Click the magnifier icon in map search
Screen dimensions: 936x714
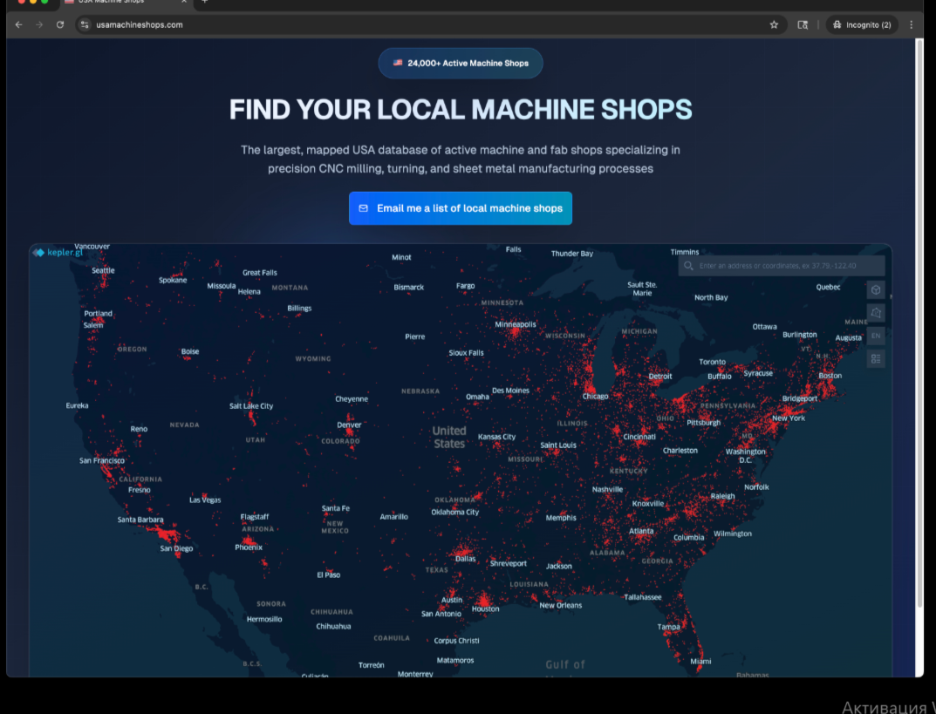pos(689,266)
